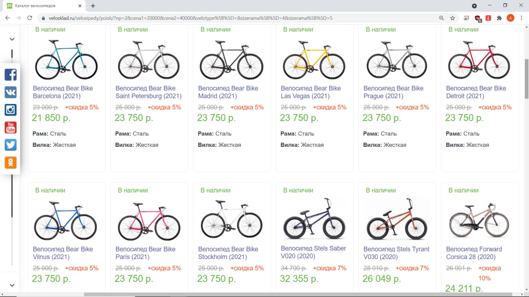
Task: Click the vertical page scrollbar
Action: 527,78
